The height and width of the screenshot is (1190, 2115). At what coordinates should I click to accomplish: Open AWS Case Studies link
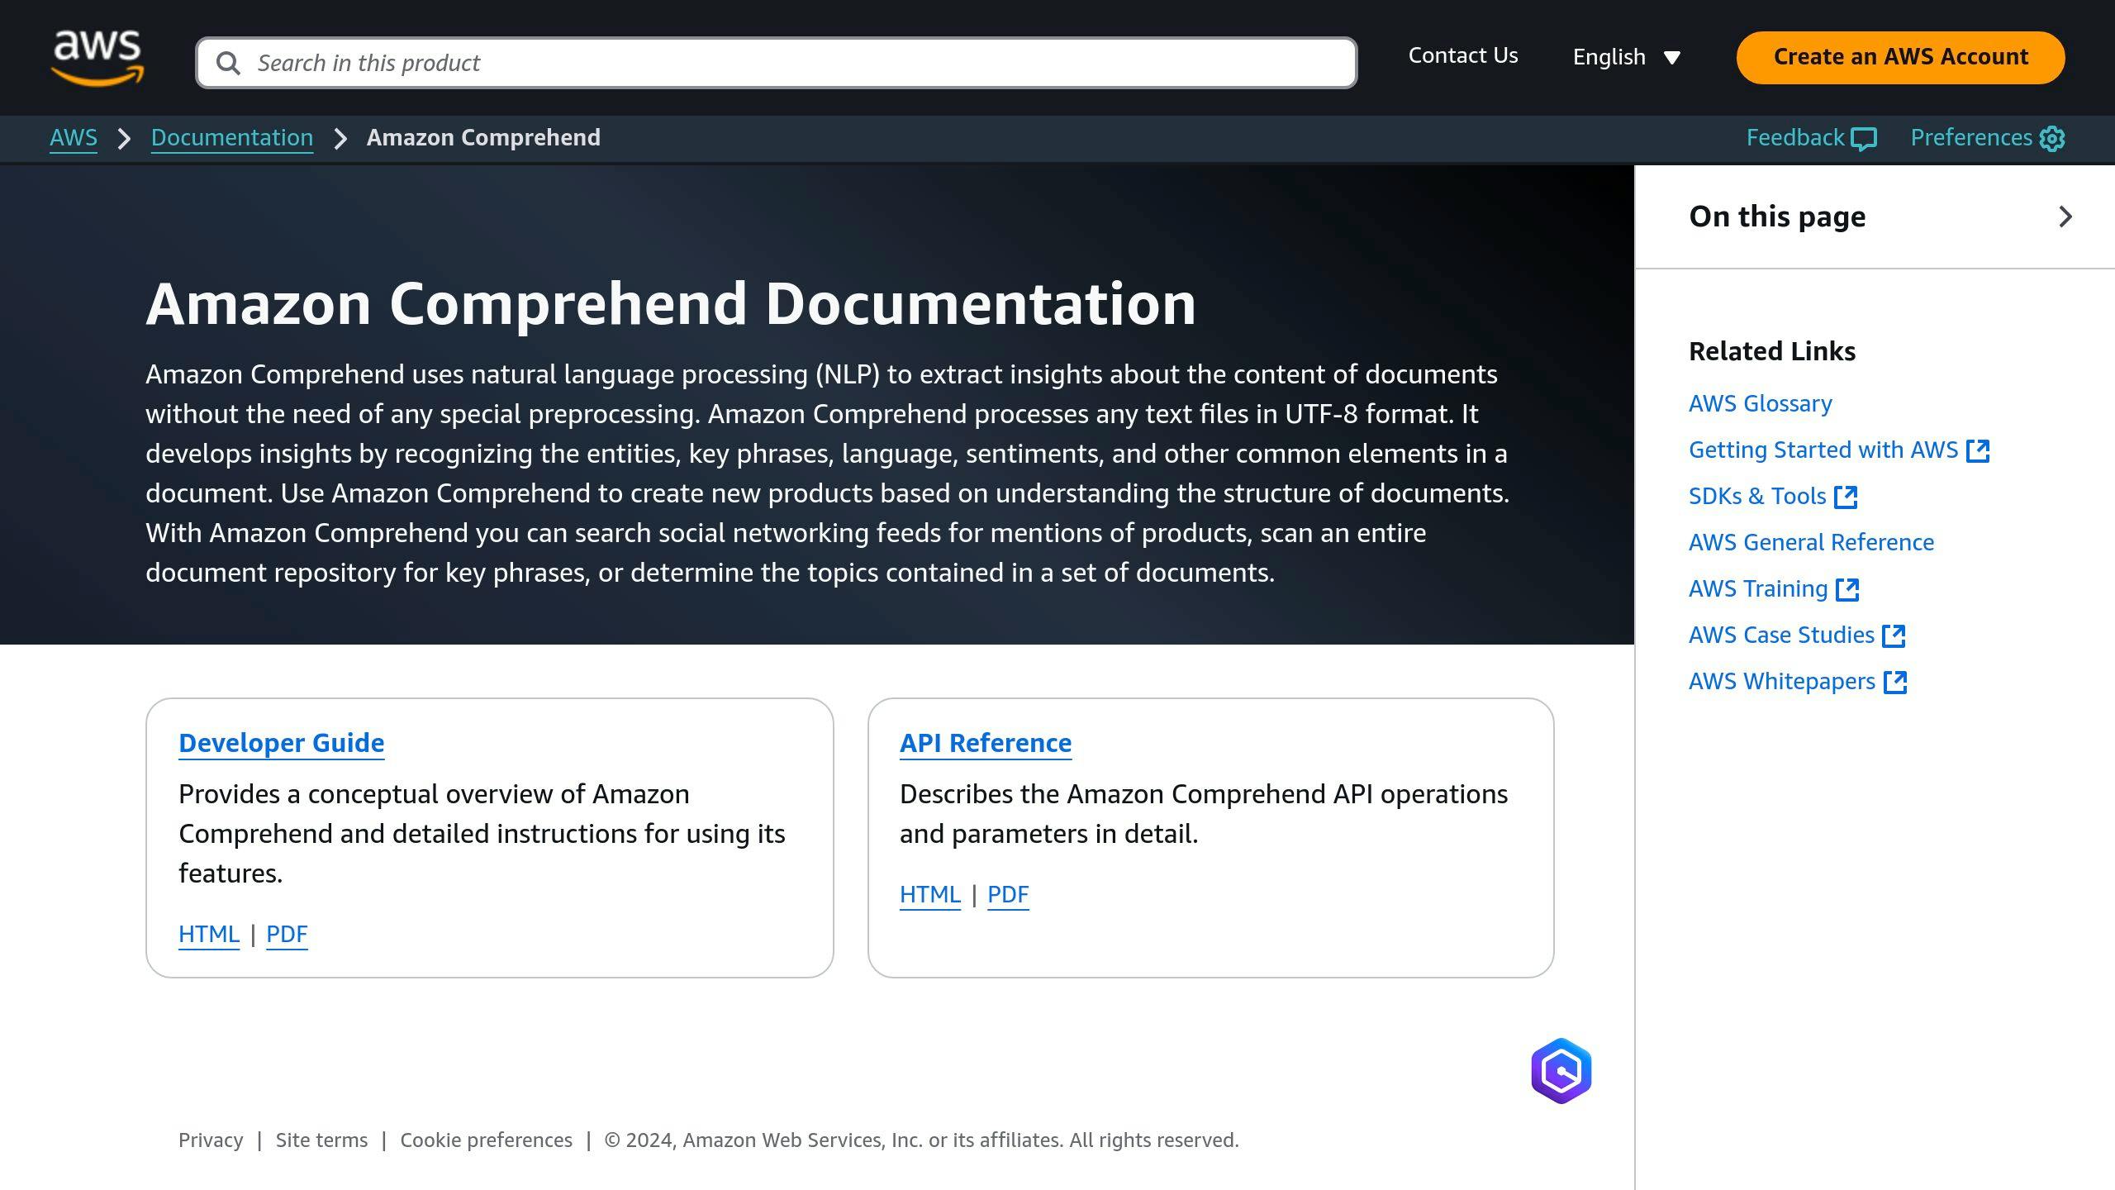click(1781, 635)
